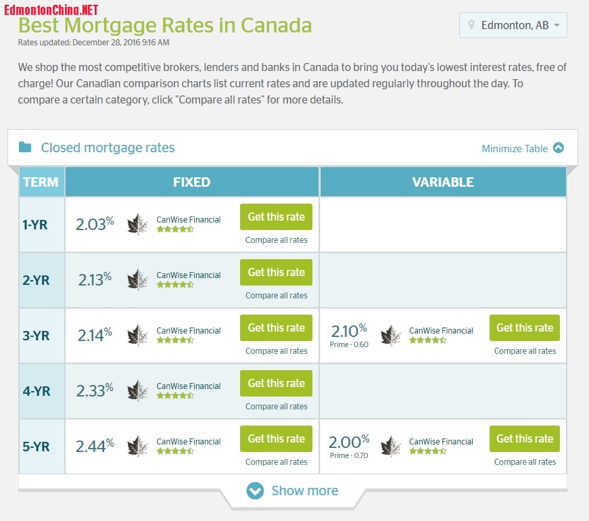Click maple leaf logo beside 2.10% variable rate
Screen dimensions: 589x521
(390, 335)
